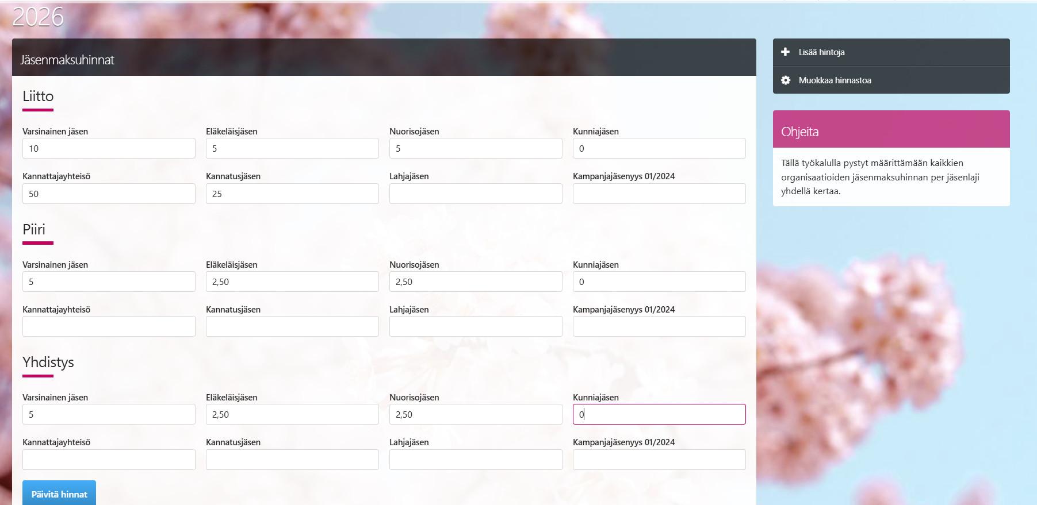Select Liitto Eläkeläisjäsen price field
The height and width of the screenshot is (505, 1037).
click(292, 149)
